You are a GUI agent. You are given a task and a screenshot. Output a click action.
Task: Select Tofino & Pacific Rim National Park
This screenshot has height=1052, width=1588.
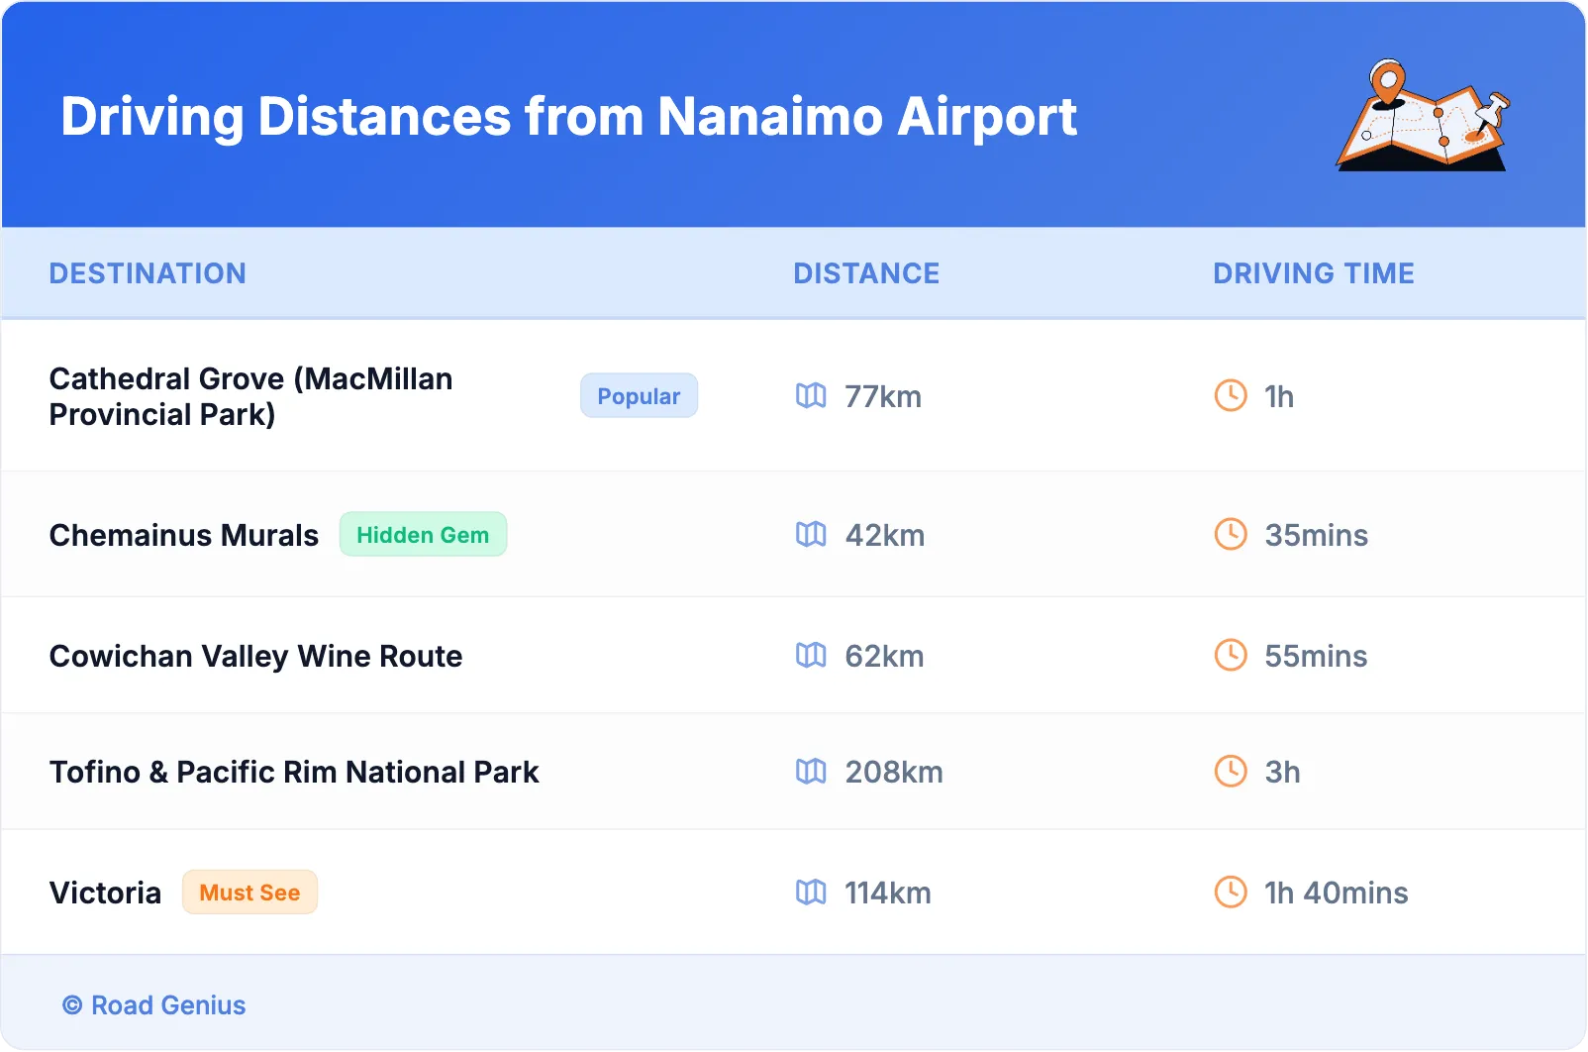[x=294, y=772]
